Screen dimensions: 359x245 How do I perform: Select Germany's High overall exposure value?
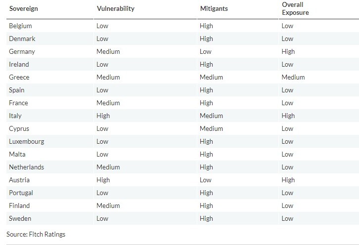pyautogui.click(x=288, y=52)
